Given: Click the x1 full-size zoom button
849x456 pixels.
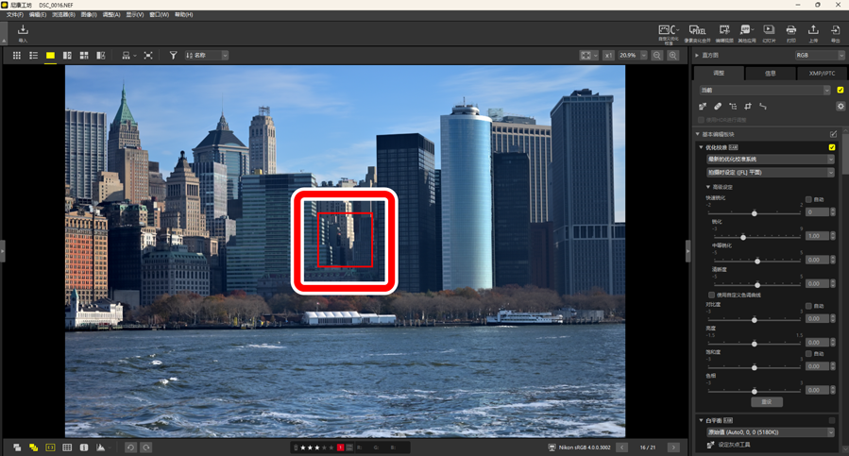Looking at the screenshot, I should pos(608,56).
